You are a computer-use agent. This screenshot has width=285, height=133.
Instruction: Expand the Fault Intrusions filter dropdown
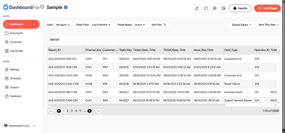(x=63, y=25)
